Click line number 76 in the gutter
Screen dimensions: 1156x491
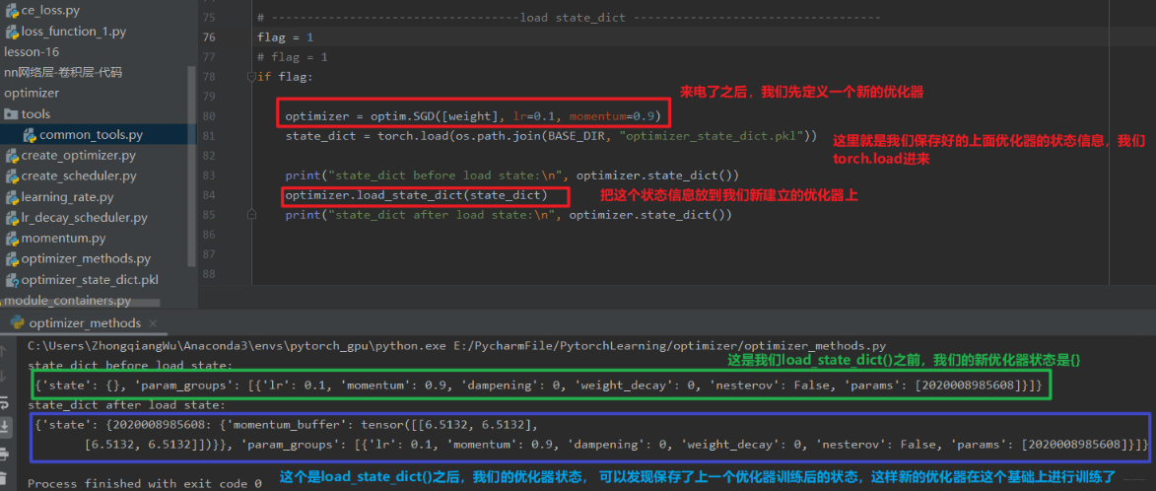[x=209, y=37]
